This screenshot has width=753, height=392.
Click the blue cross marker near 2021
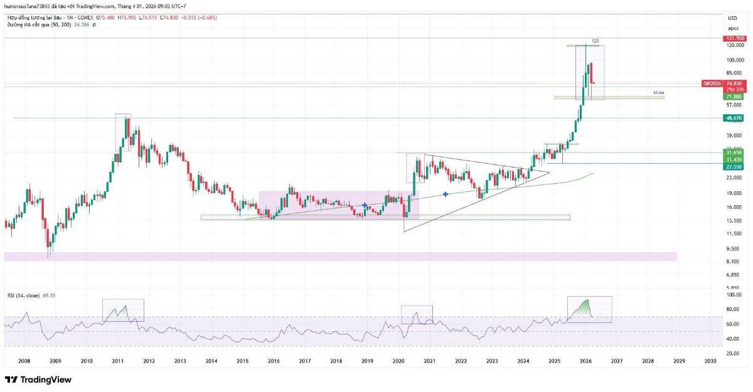click(x=446, y=194)
